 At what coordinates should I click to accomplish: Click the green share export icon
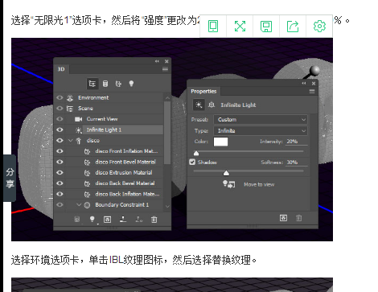click(x=293, y=27)
